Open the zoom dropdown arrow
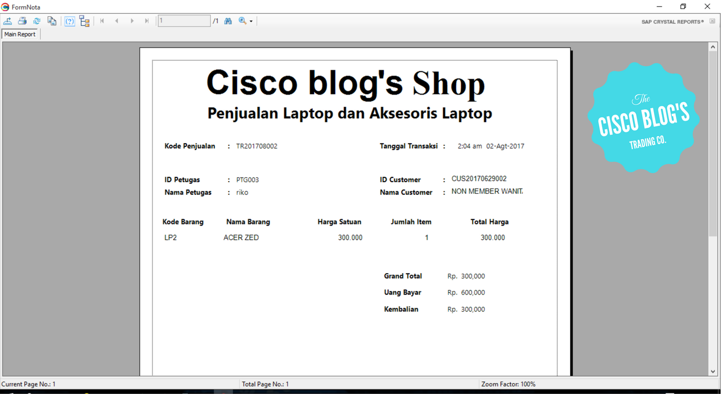Image resolution: width=721 pixels, height=394 pixels. point(251,22)
